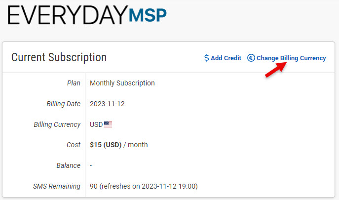Click the Plan row label

pos(74,83)
